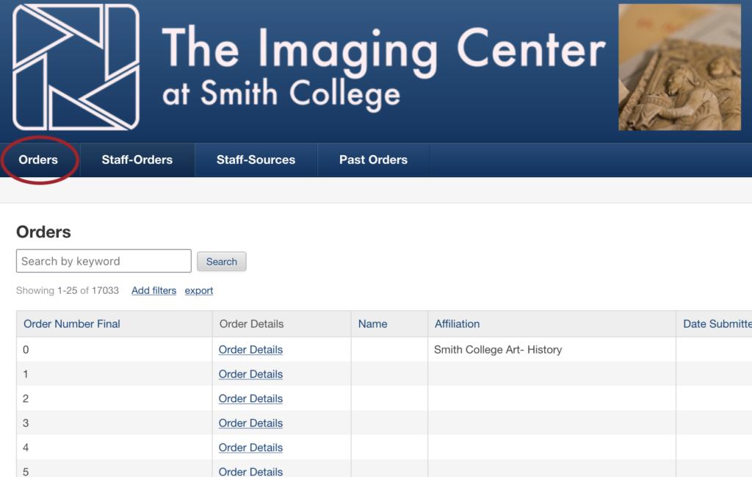Open Order Details for order 0
Image resolution: width=752 pixels, height=477 pixels.
tap(251, 350)
